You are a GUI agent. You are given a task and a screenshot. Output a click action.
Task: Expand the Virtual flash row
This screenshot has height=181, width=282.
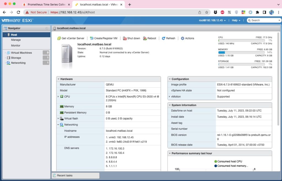click(58, 118)
